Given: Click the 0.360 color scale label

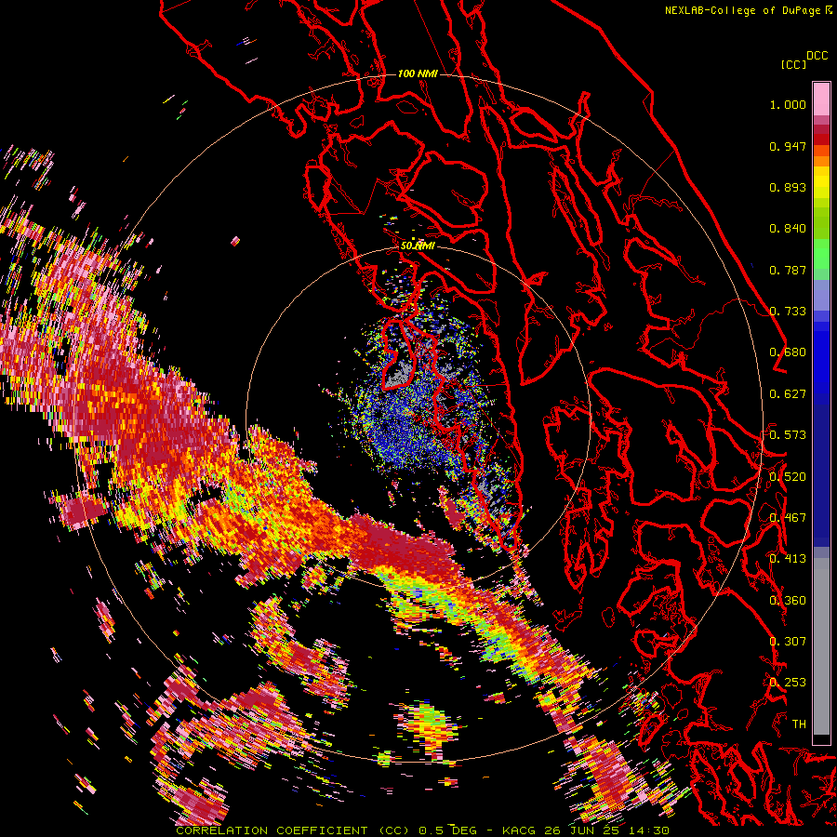Looking at the screenshot, I should click(x=788, y=601).
